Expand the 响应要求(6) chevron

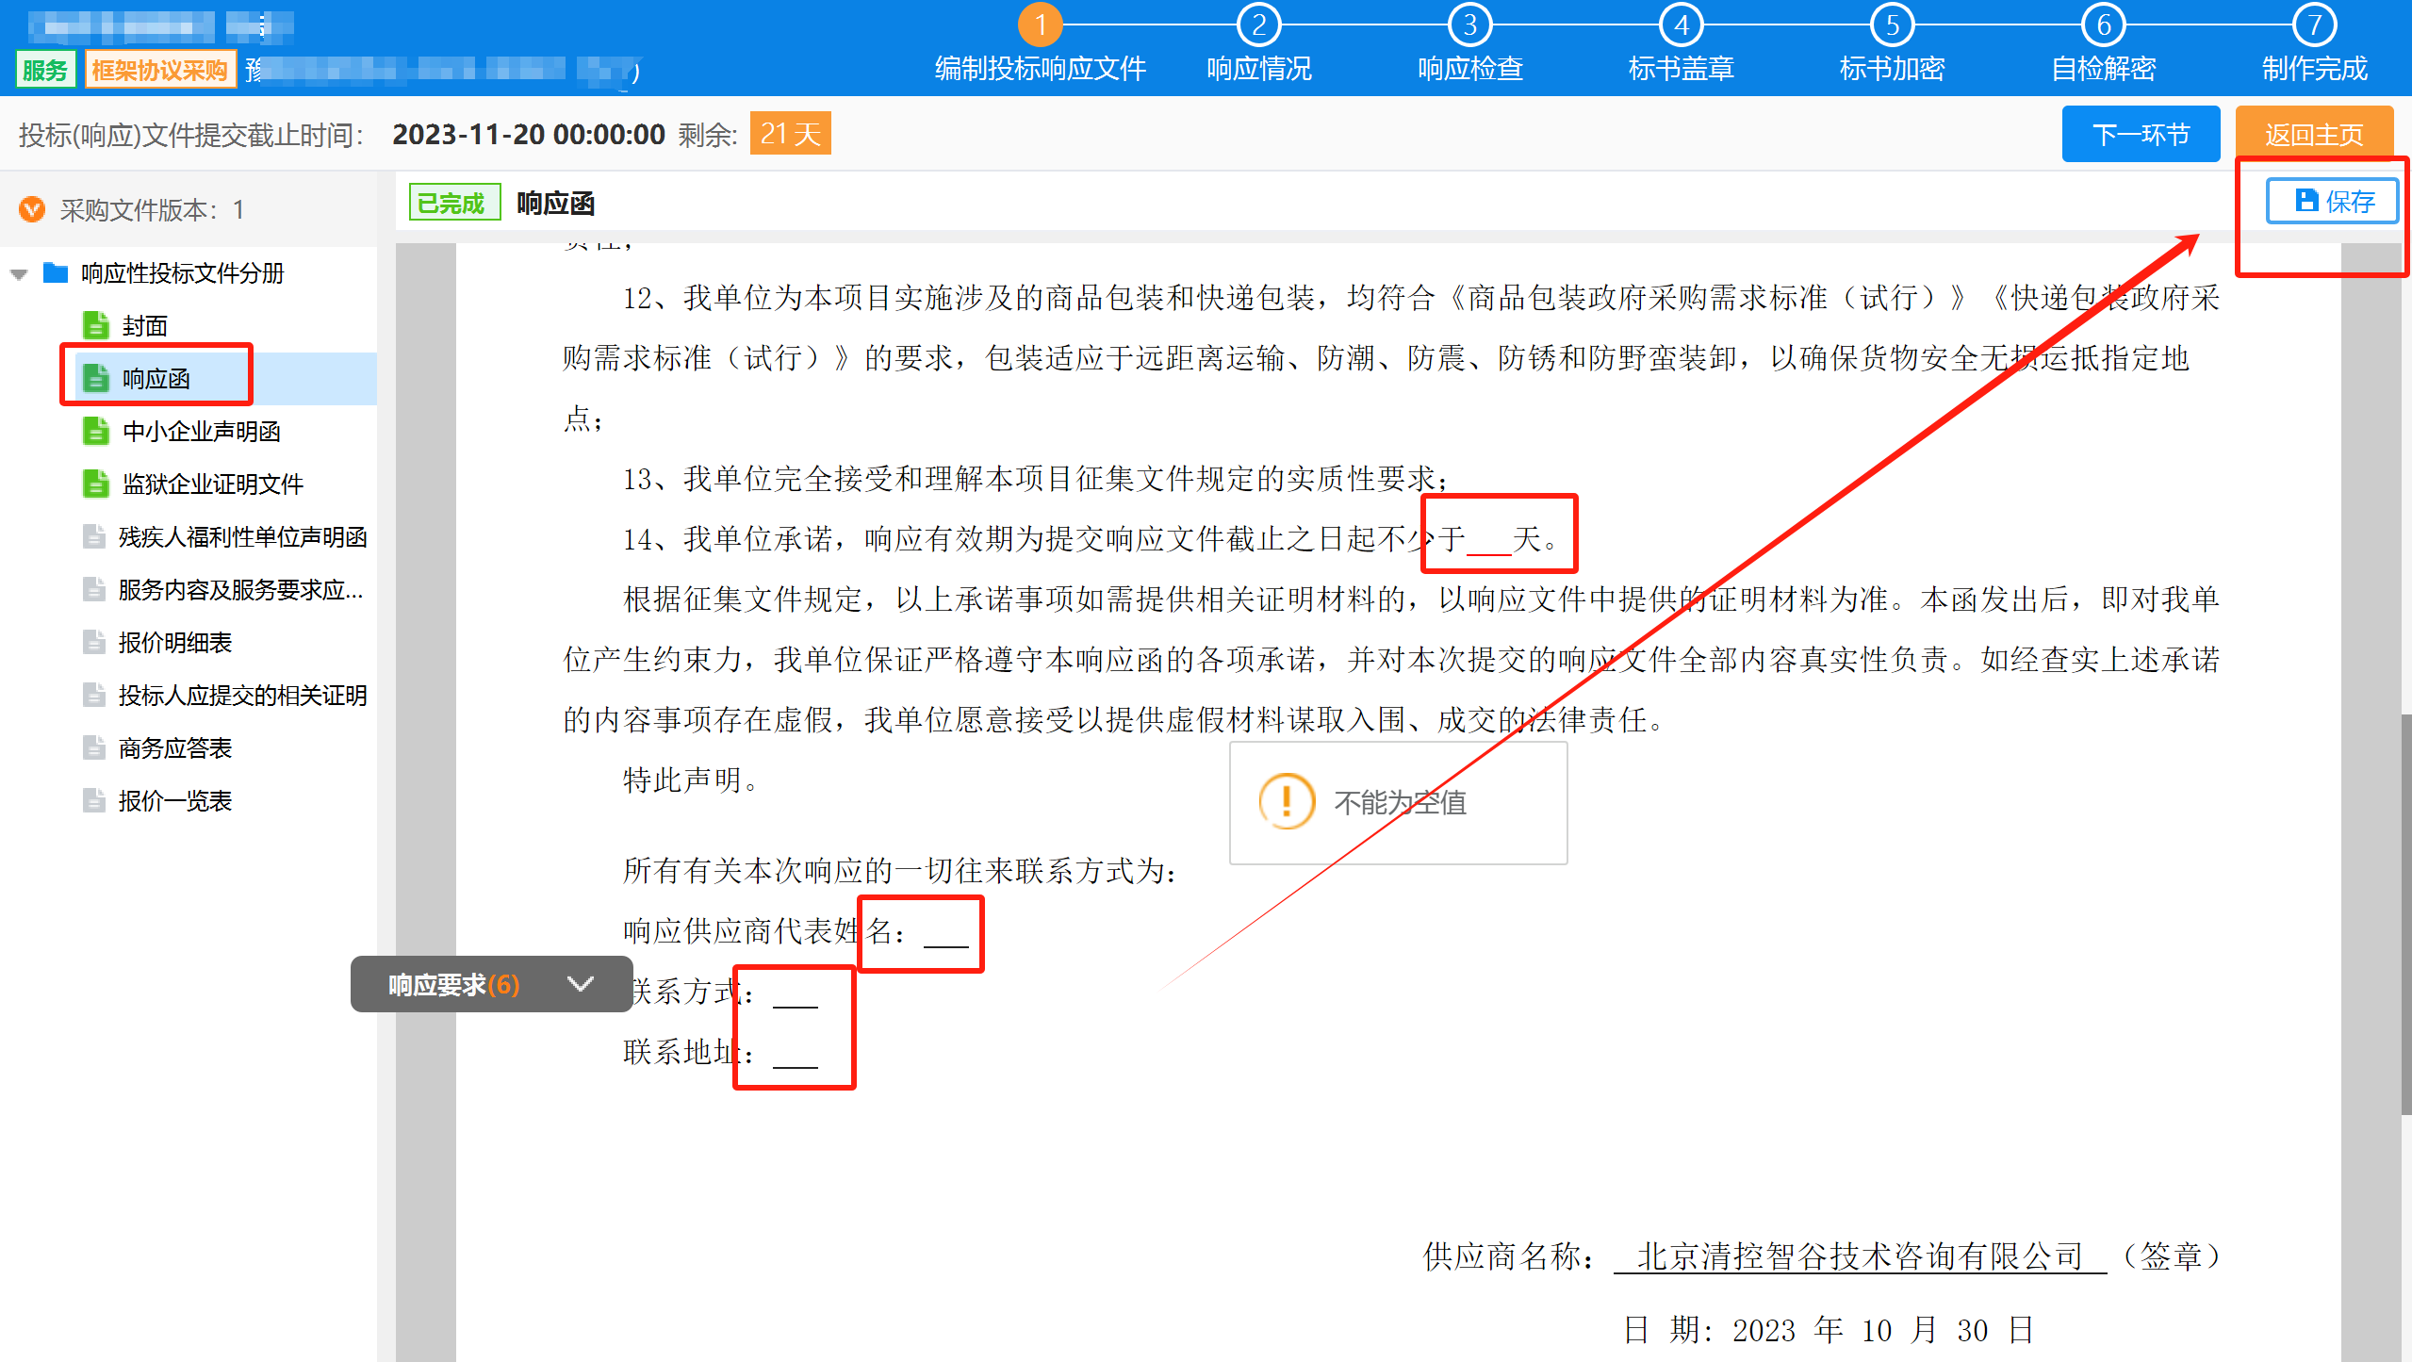(581, 984)
